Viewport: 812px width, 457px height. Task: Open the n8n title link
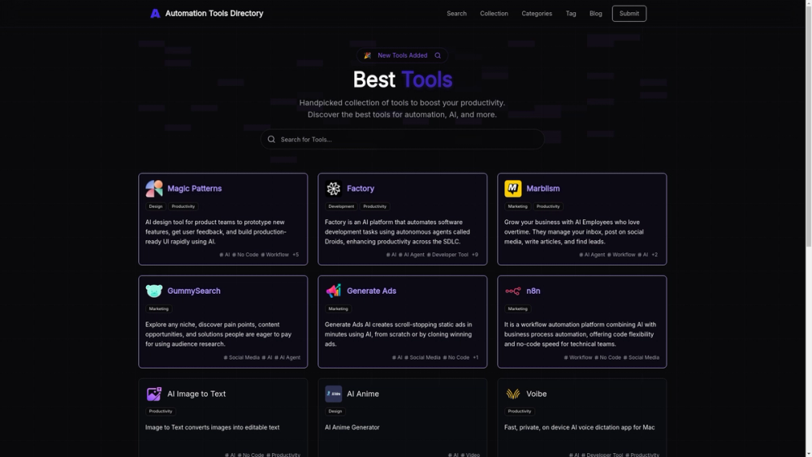[x=533, y=291]
